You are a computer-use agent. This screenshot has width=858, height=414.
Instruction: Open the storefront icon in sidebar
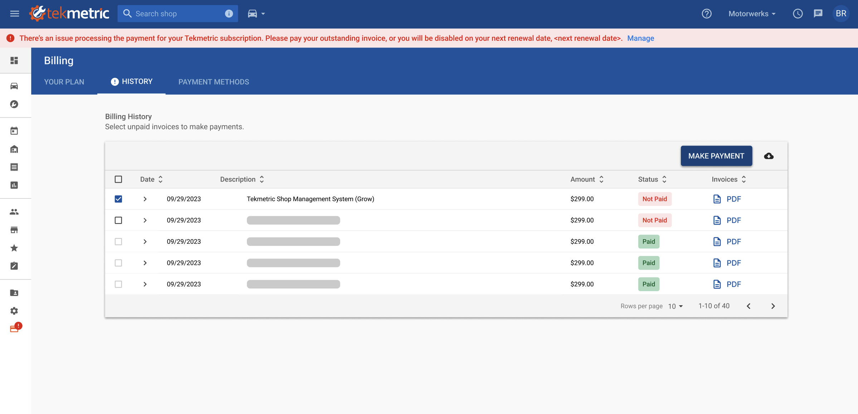tap(14, 230)
